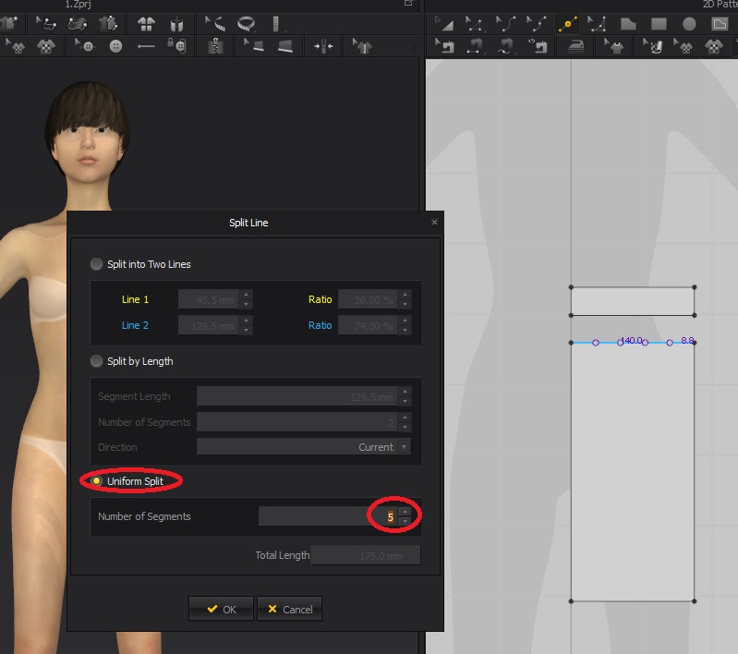738x654 pixels.
Task: Select the Zipper tool
Action: pos(215,45)
